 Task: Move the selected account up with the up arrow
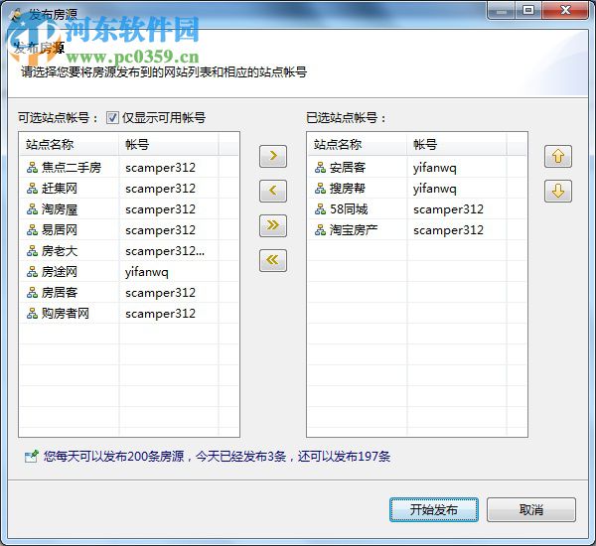558,156
